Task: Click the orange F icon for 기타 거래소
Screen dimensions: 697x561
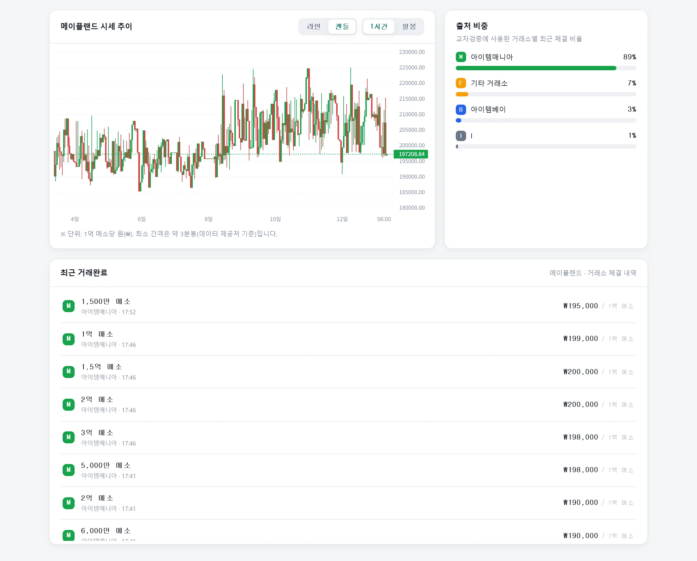Action: click(x=461, y=83)
